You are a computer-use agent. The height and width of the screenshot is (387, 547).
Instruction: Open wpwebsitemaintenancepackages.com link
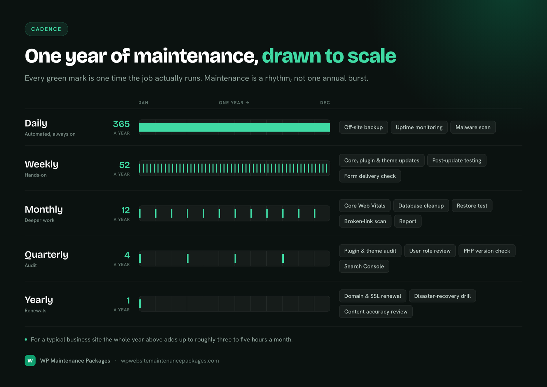coord(170,361)
